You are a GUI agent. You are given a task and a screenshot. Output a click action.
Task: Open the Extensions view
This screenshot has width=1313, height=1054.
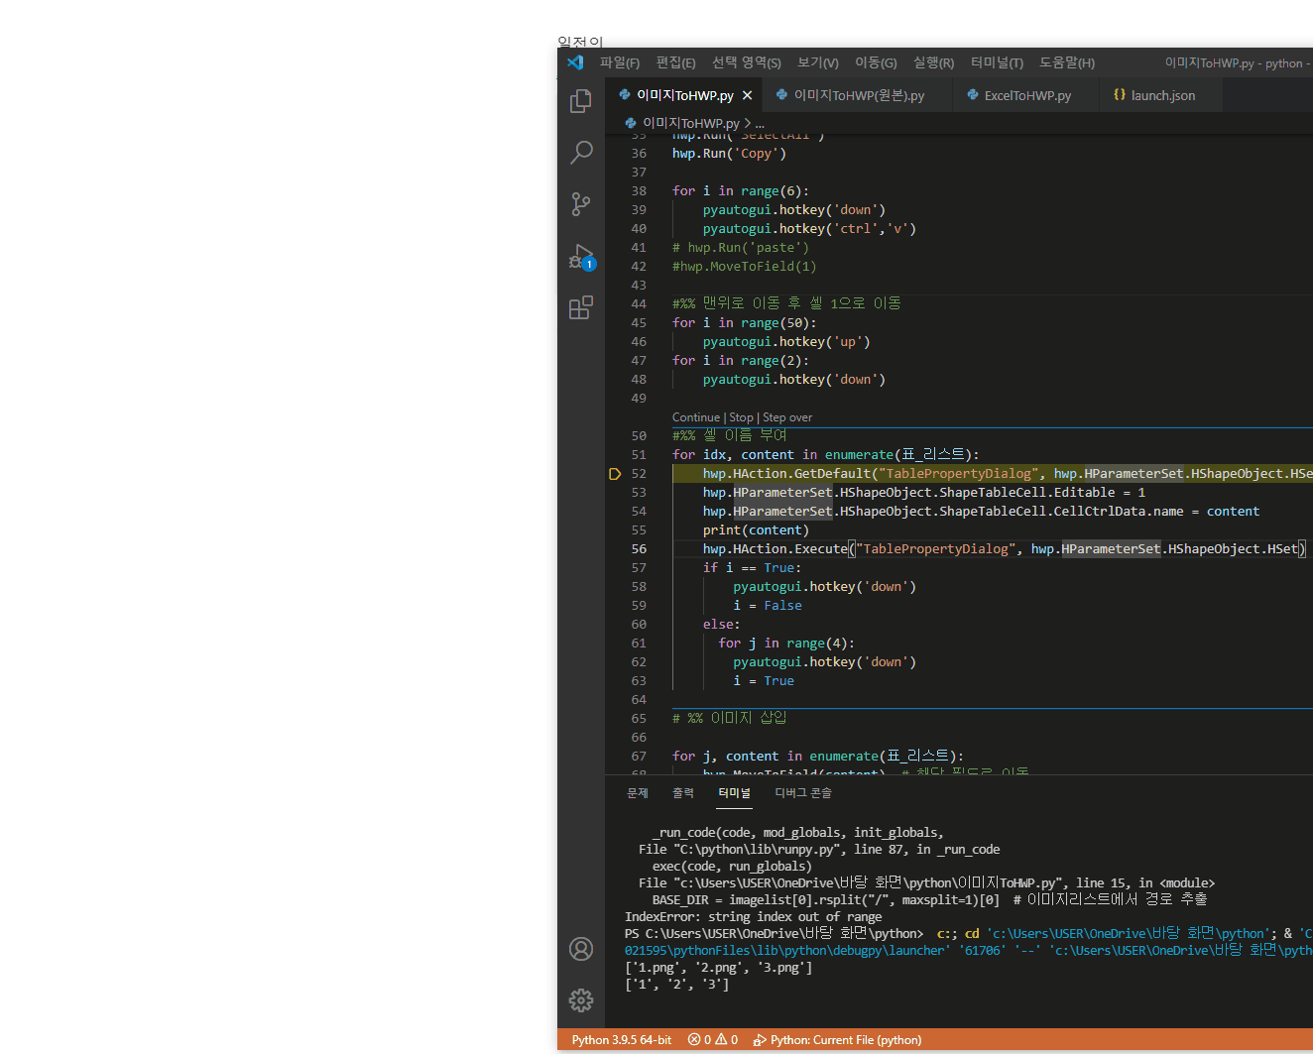[581, 307]
